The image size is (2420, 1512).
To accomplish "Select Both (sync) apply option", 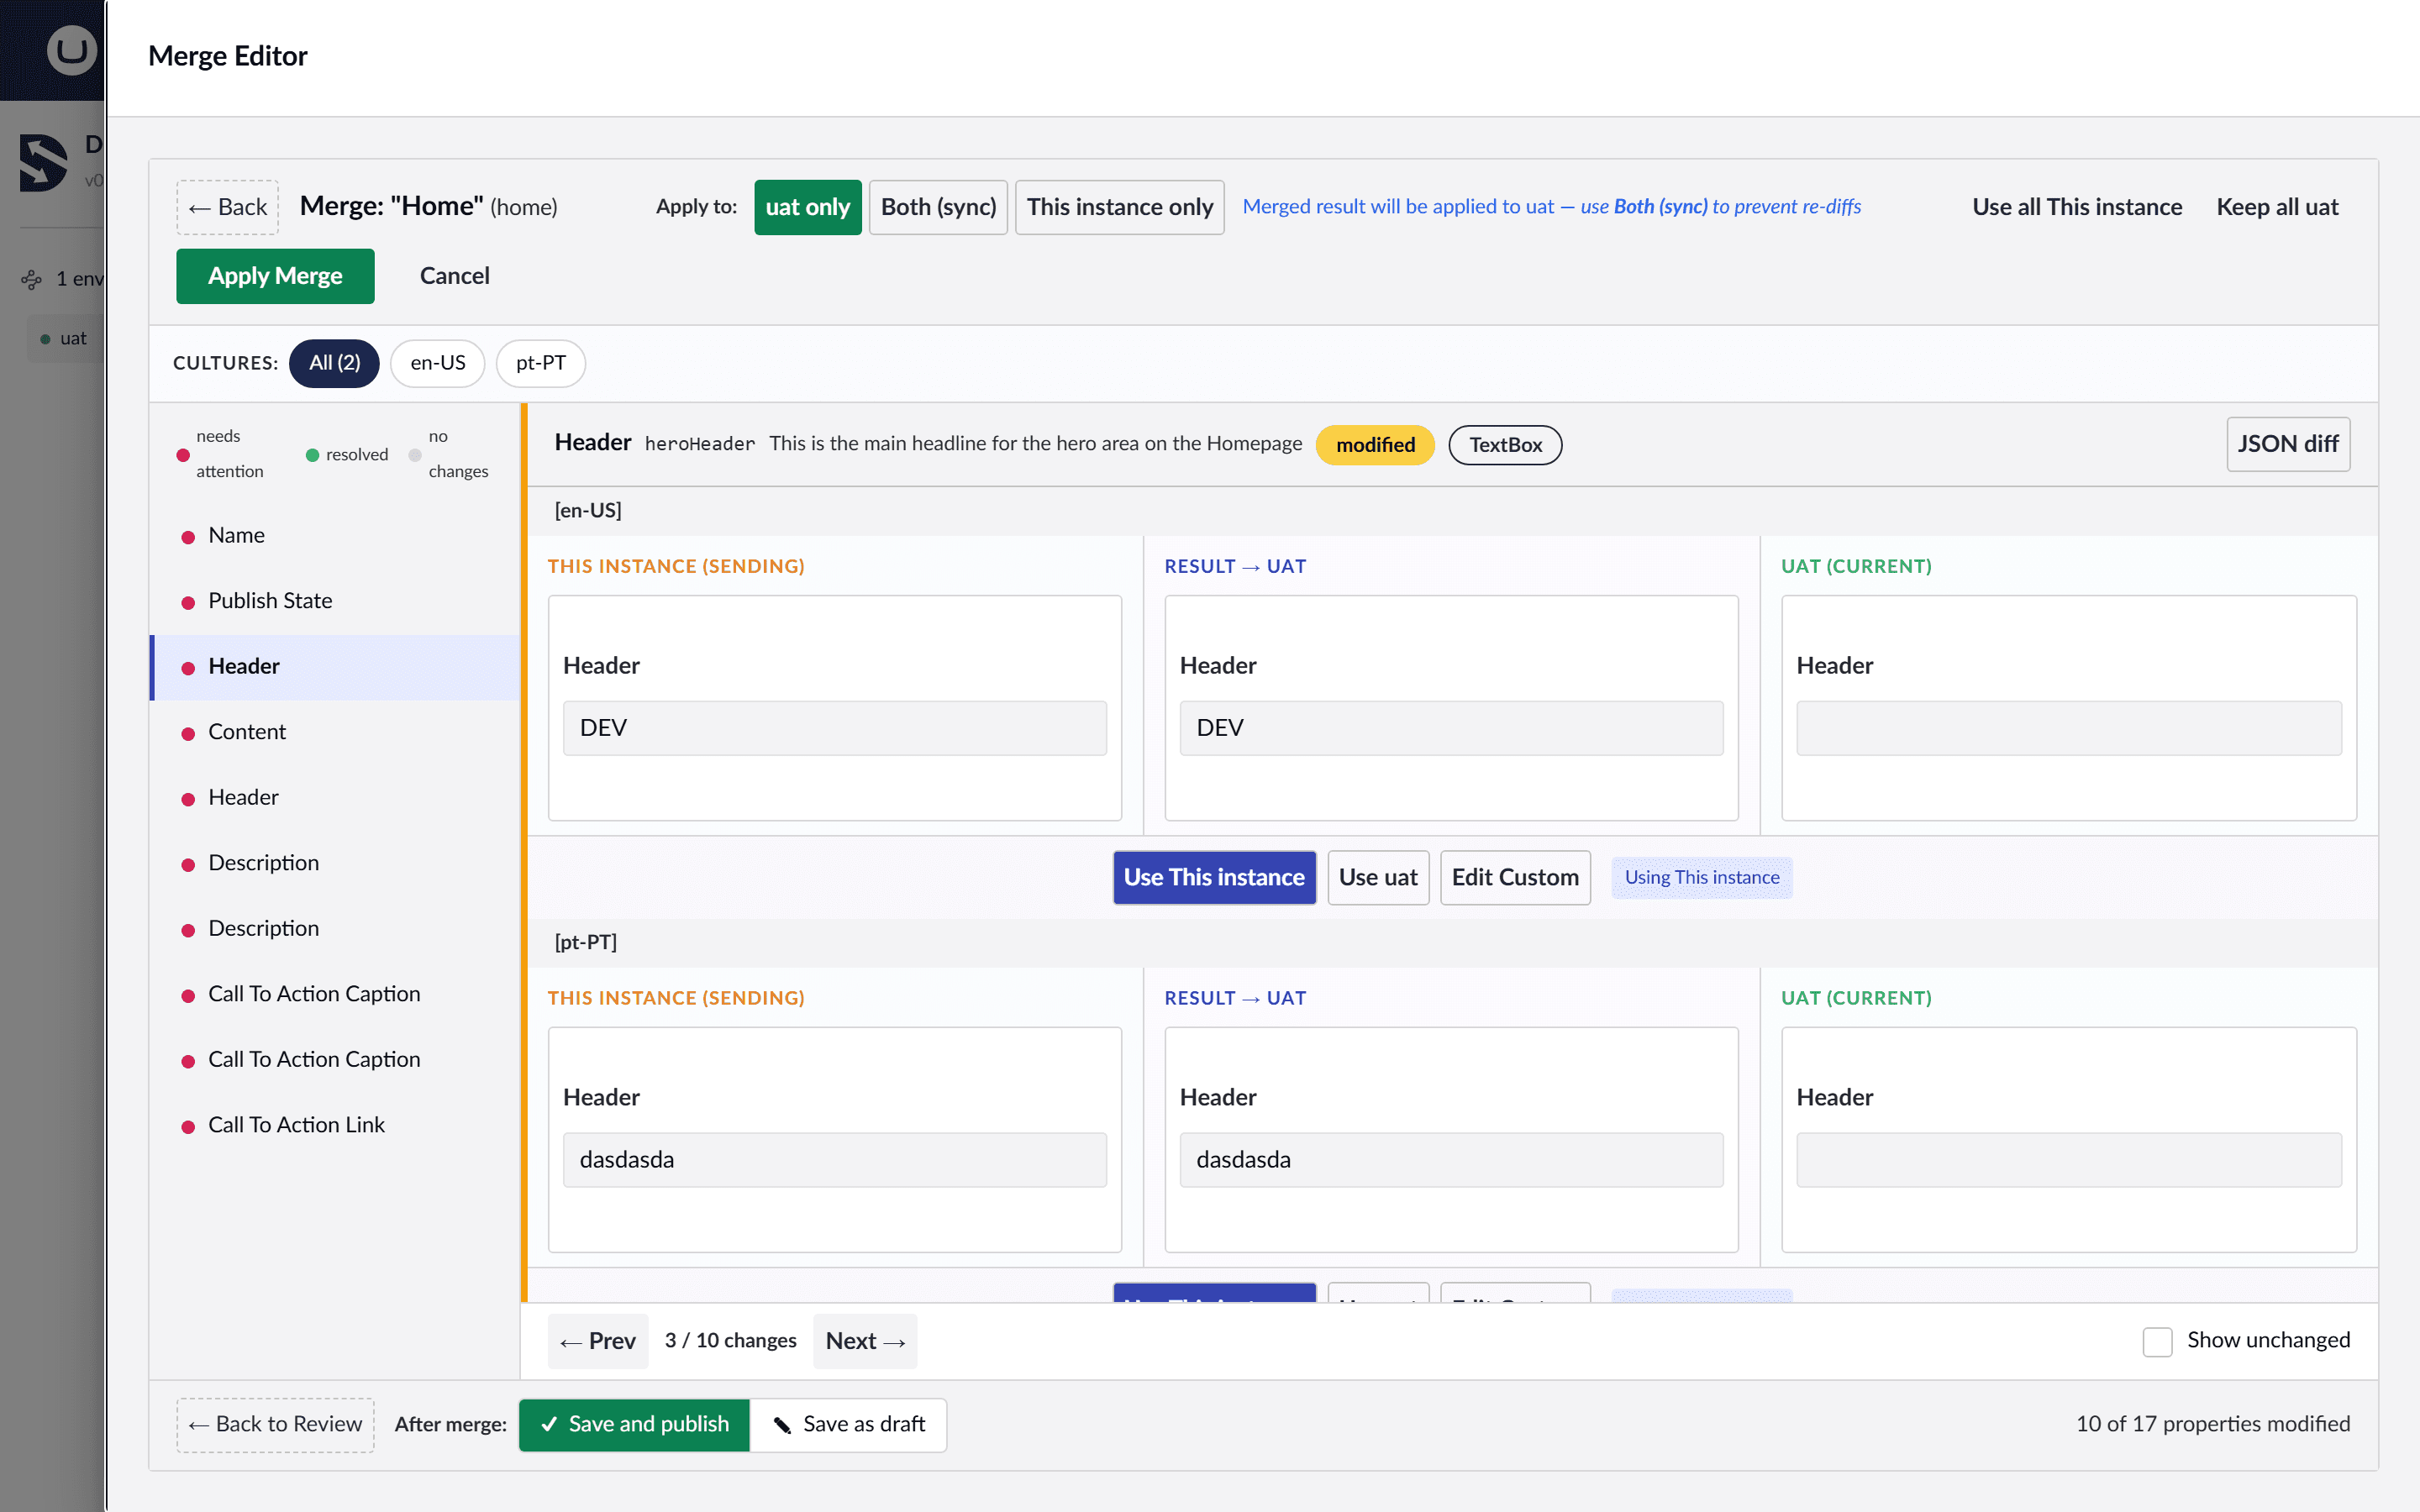I will click(938, 207).
